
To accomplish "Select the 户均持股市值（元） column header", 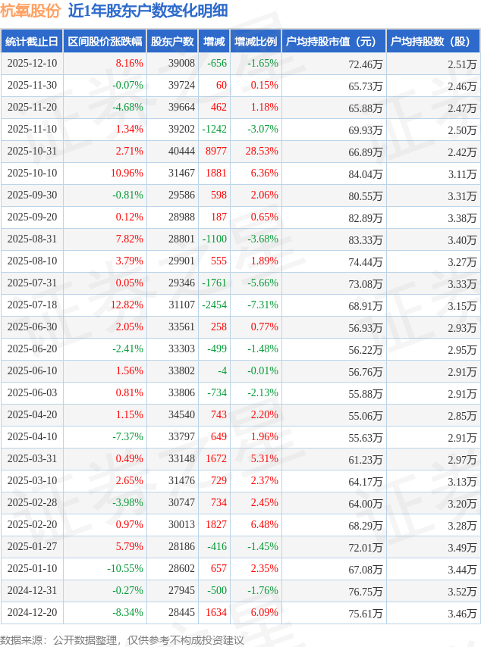I will click(334, 42).
